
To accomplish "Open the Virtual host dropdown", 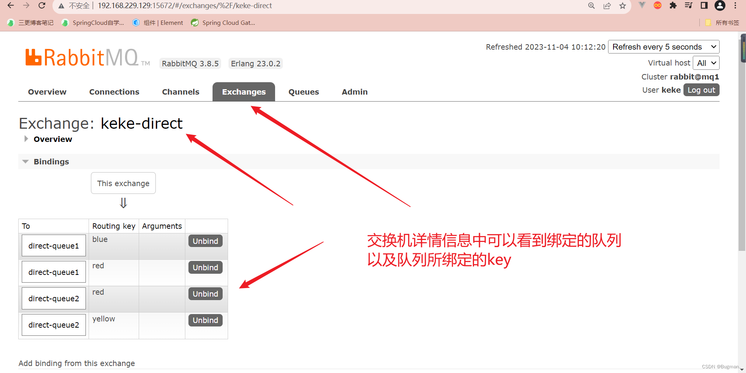I will click(x=706, y=63).
